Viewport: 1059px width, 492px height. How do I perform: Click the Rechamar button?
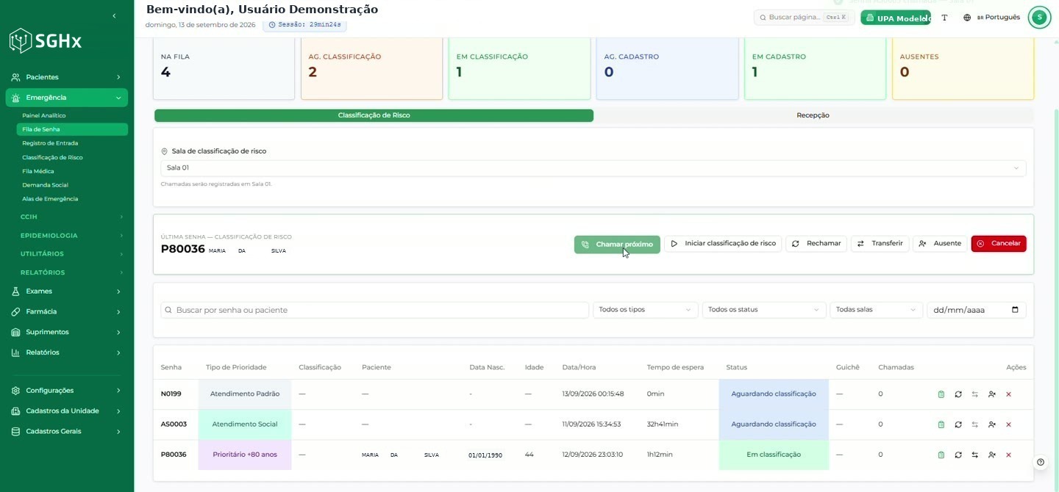816,244
